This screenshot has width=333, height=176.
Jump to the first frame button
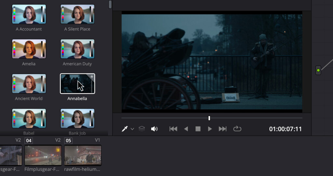(x=173, y=129)
